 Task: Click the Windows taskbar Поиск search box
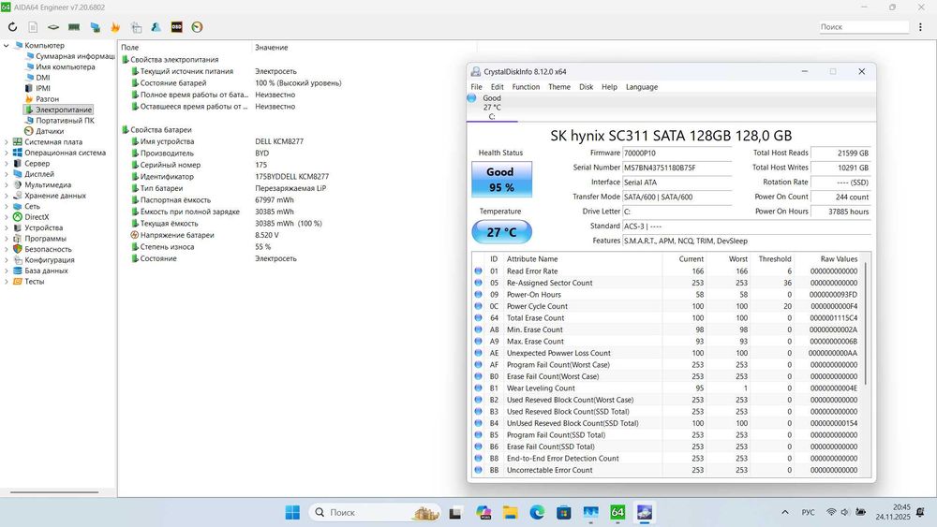pyautogui.click(x=375, y=512)
